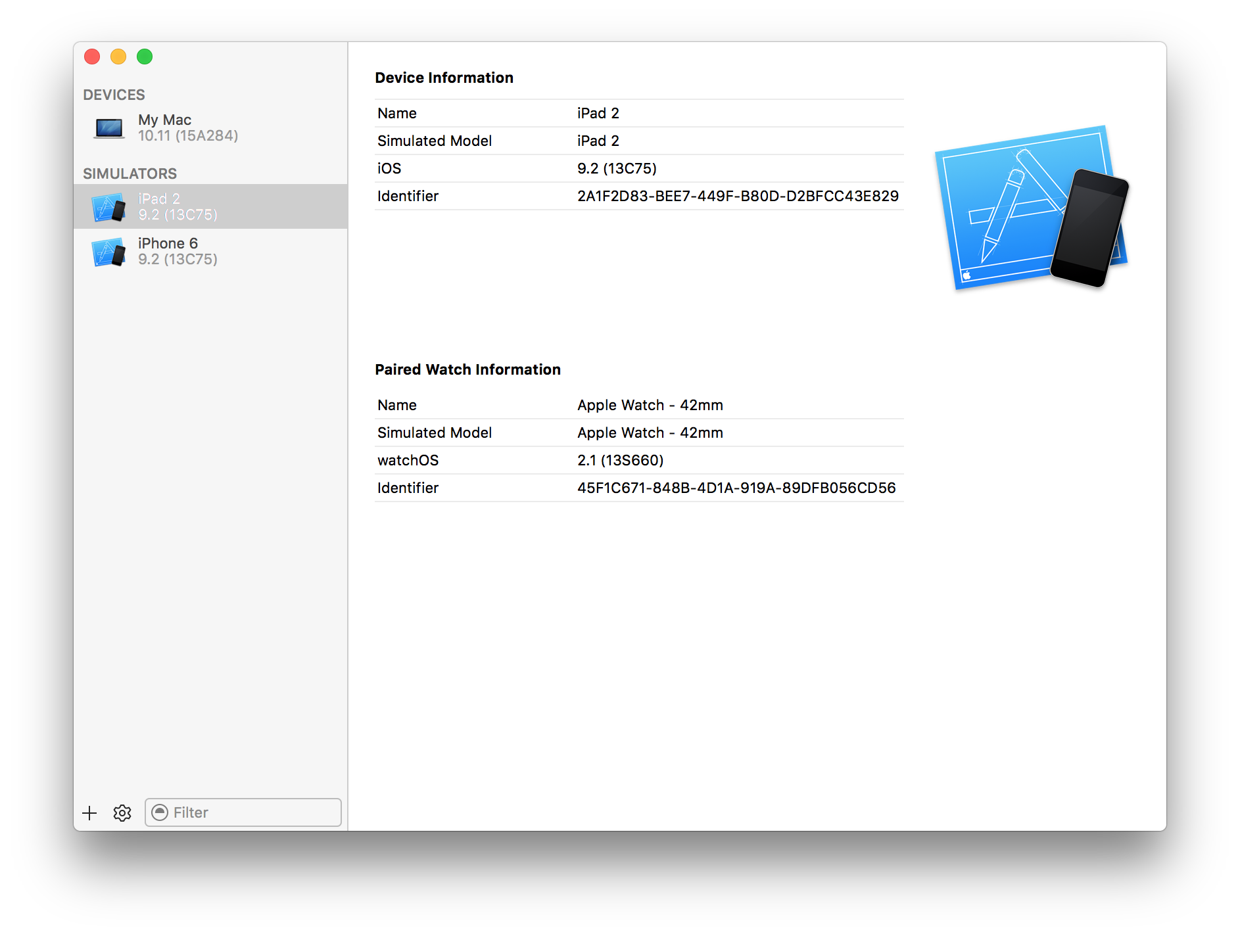The width and height of the screenshot is (1240, 936).
Task: Click the filter options icon inside Filter field
Action: pyautogui.click(x=160, y=813)
